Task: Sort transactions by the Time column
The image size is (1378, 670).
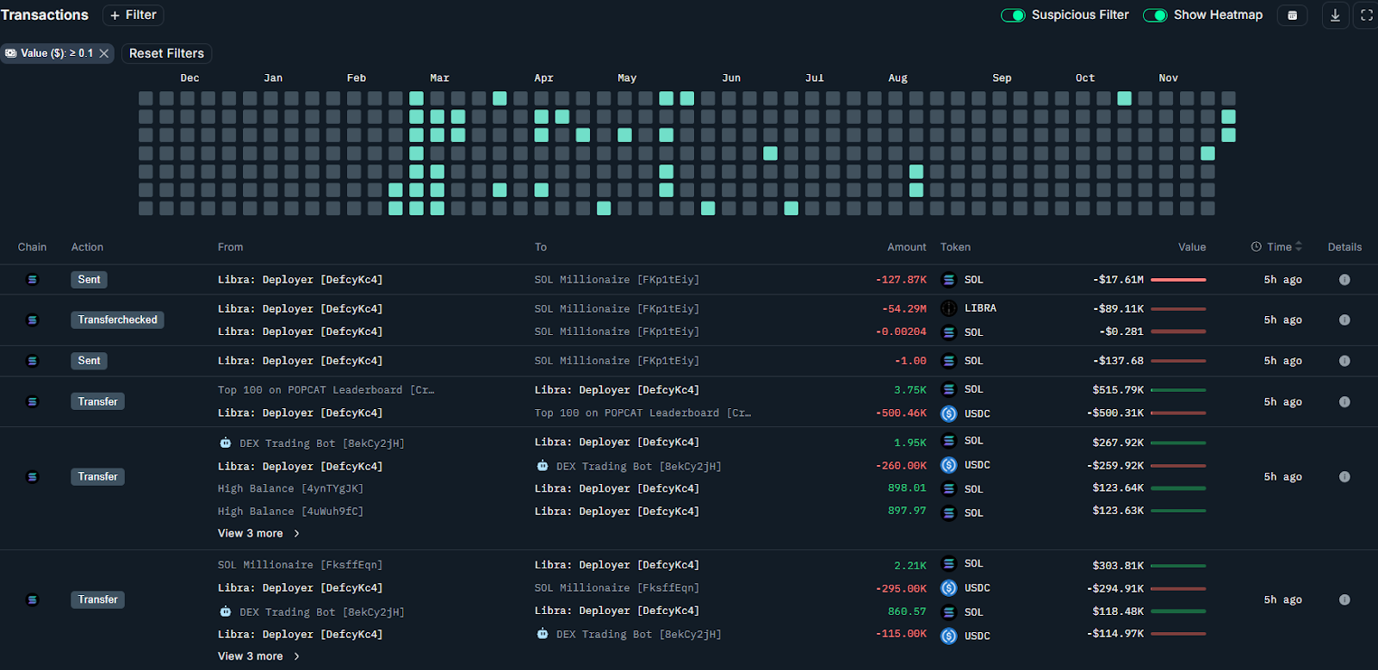Action: pyautogui.click(x=1279, y=247)
